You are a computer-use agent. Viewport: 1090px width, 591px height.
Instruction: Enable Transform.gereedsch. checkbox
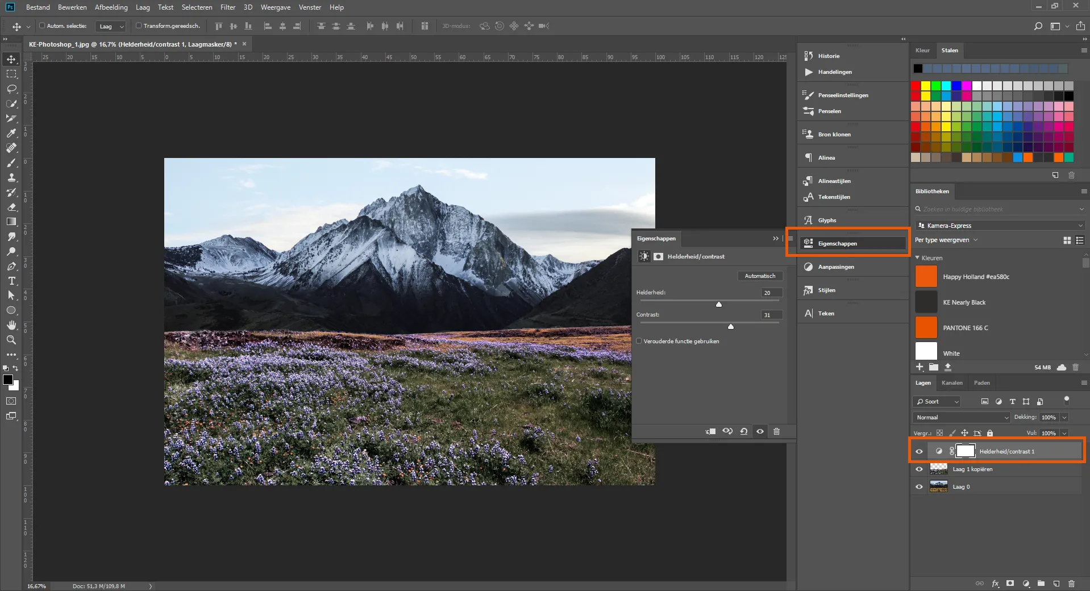coord(138,26)
